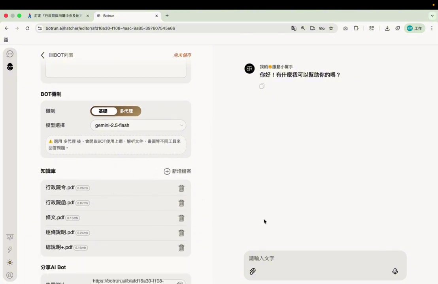Open the translate page icon in address bar

pos(294,28)
